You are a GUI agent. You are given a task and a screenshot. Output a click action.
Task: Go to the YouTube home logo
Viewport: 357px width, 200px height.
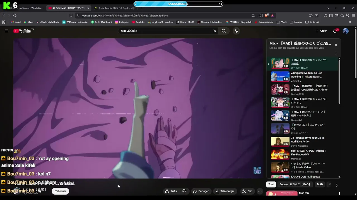(x=22, y=31)
